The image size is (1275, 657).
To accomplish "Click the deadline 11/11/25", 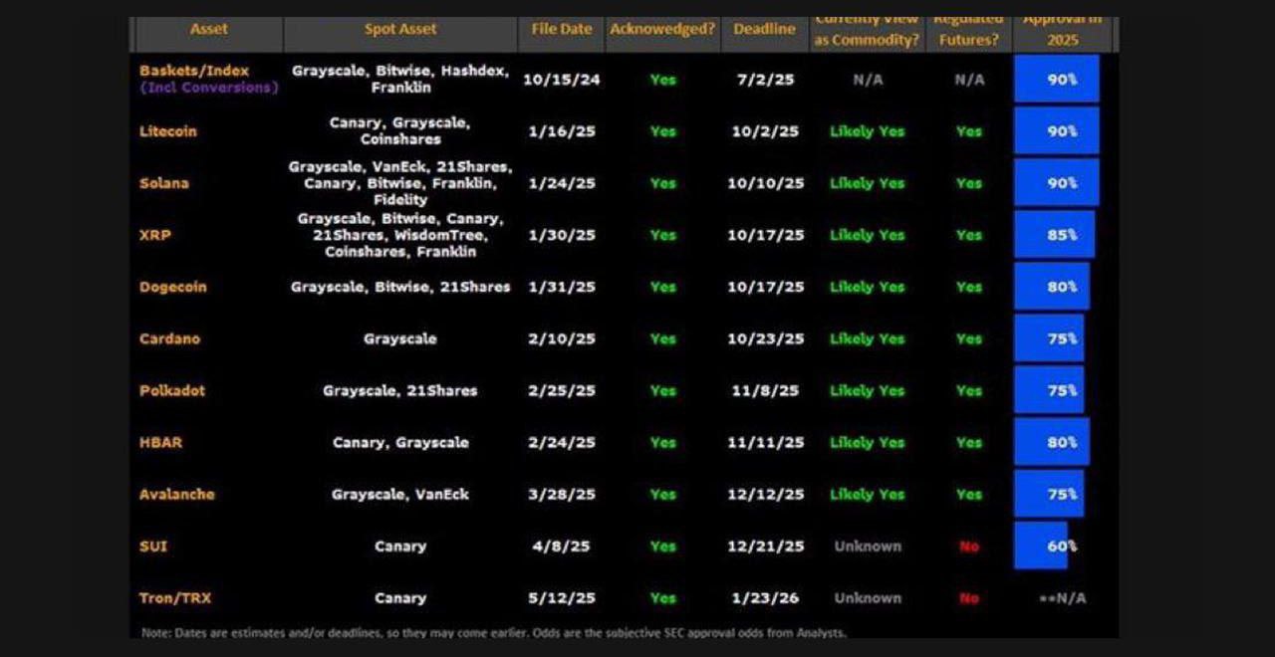I will point(765,442).
